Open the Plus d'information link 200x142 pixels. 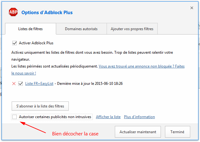pos(139,117)
